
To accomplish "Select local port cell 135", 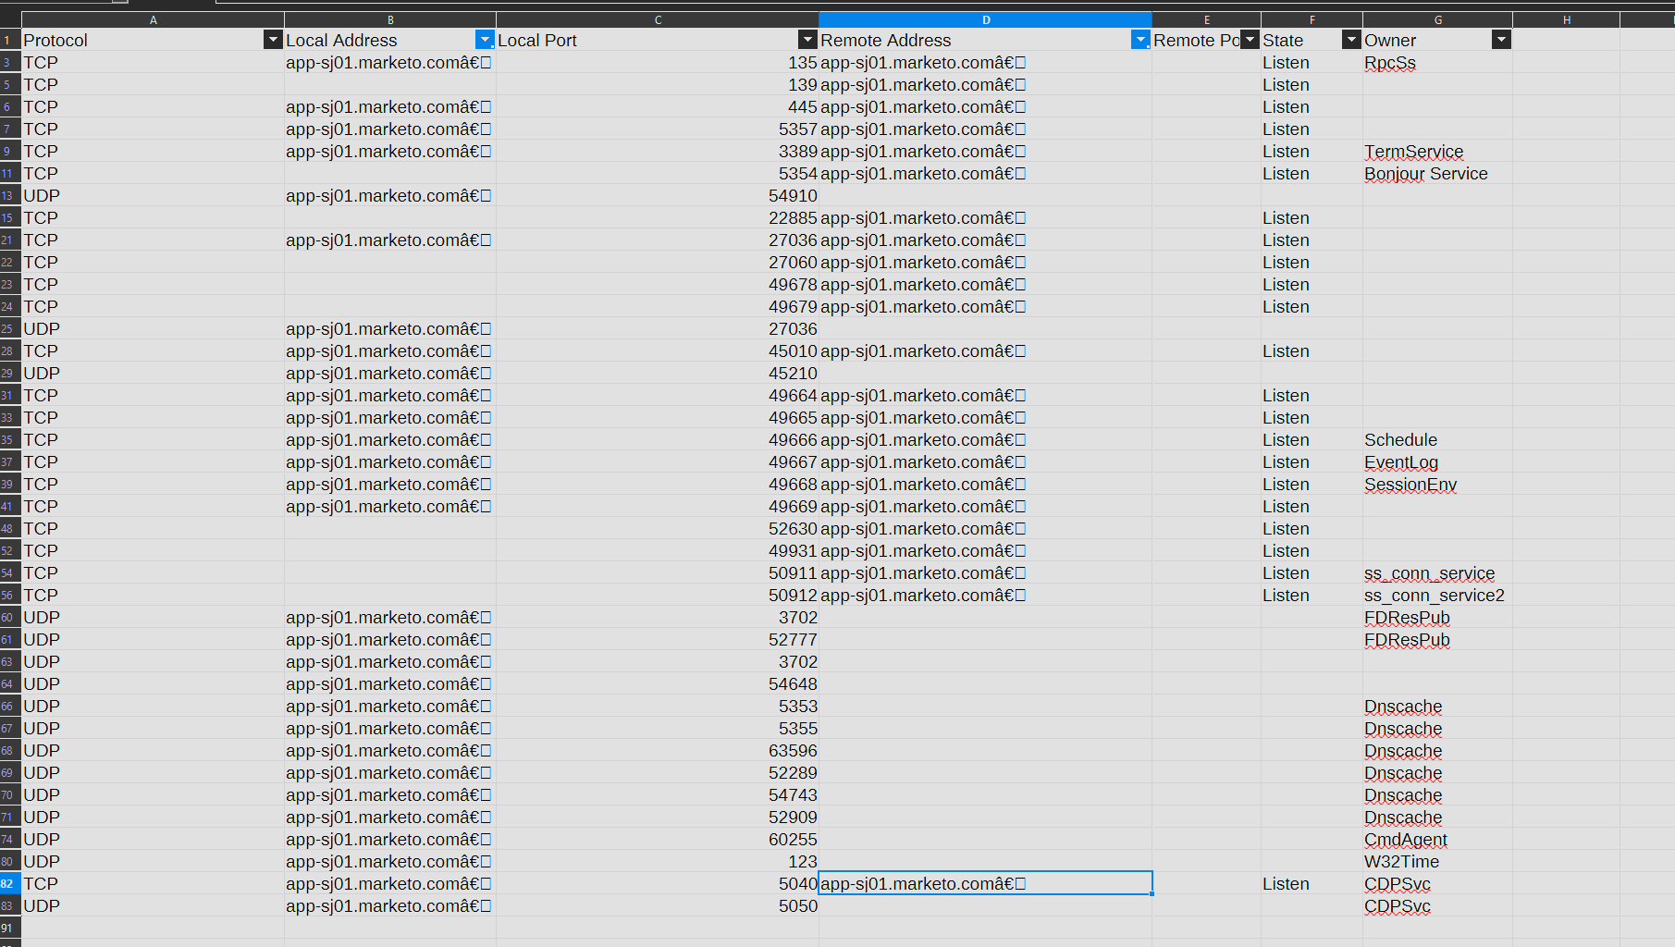I will click(x=658, y=63).
